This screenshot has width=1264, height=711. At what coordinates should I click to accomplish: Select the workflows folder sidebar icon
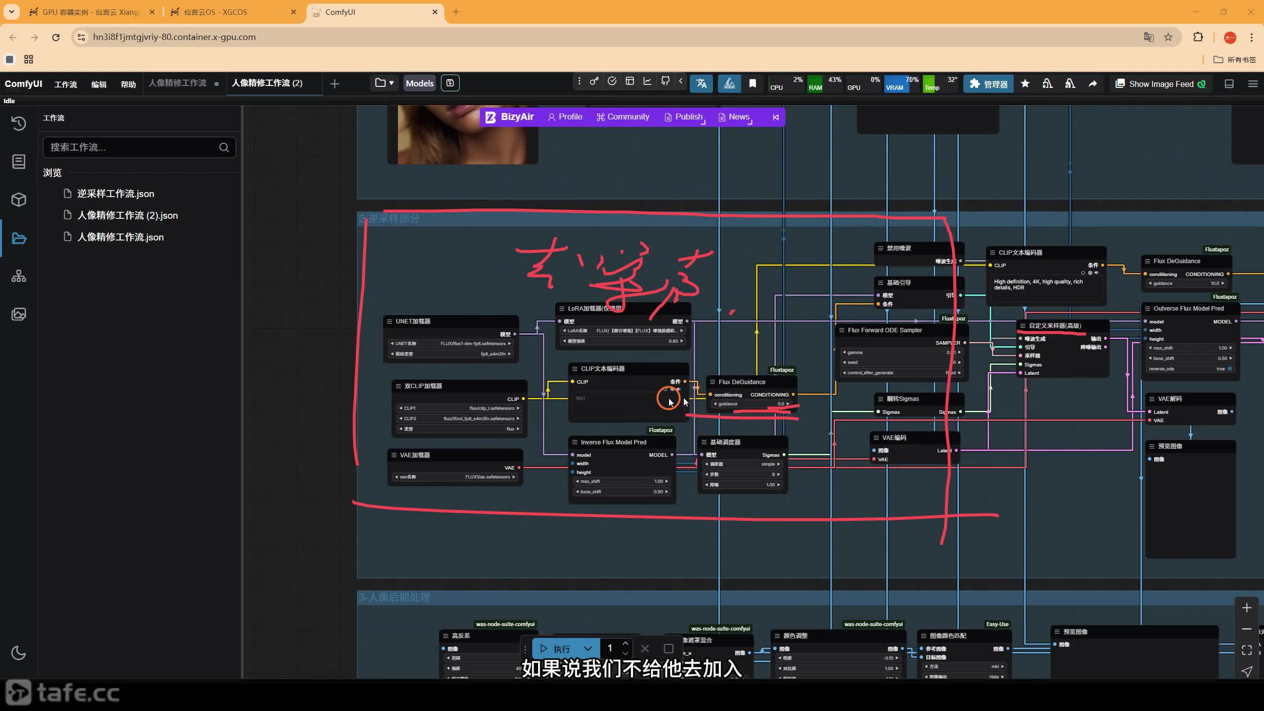coord(19,238)
